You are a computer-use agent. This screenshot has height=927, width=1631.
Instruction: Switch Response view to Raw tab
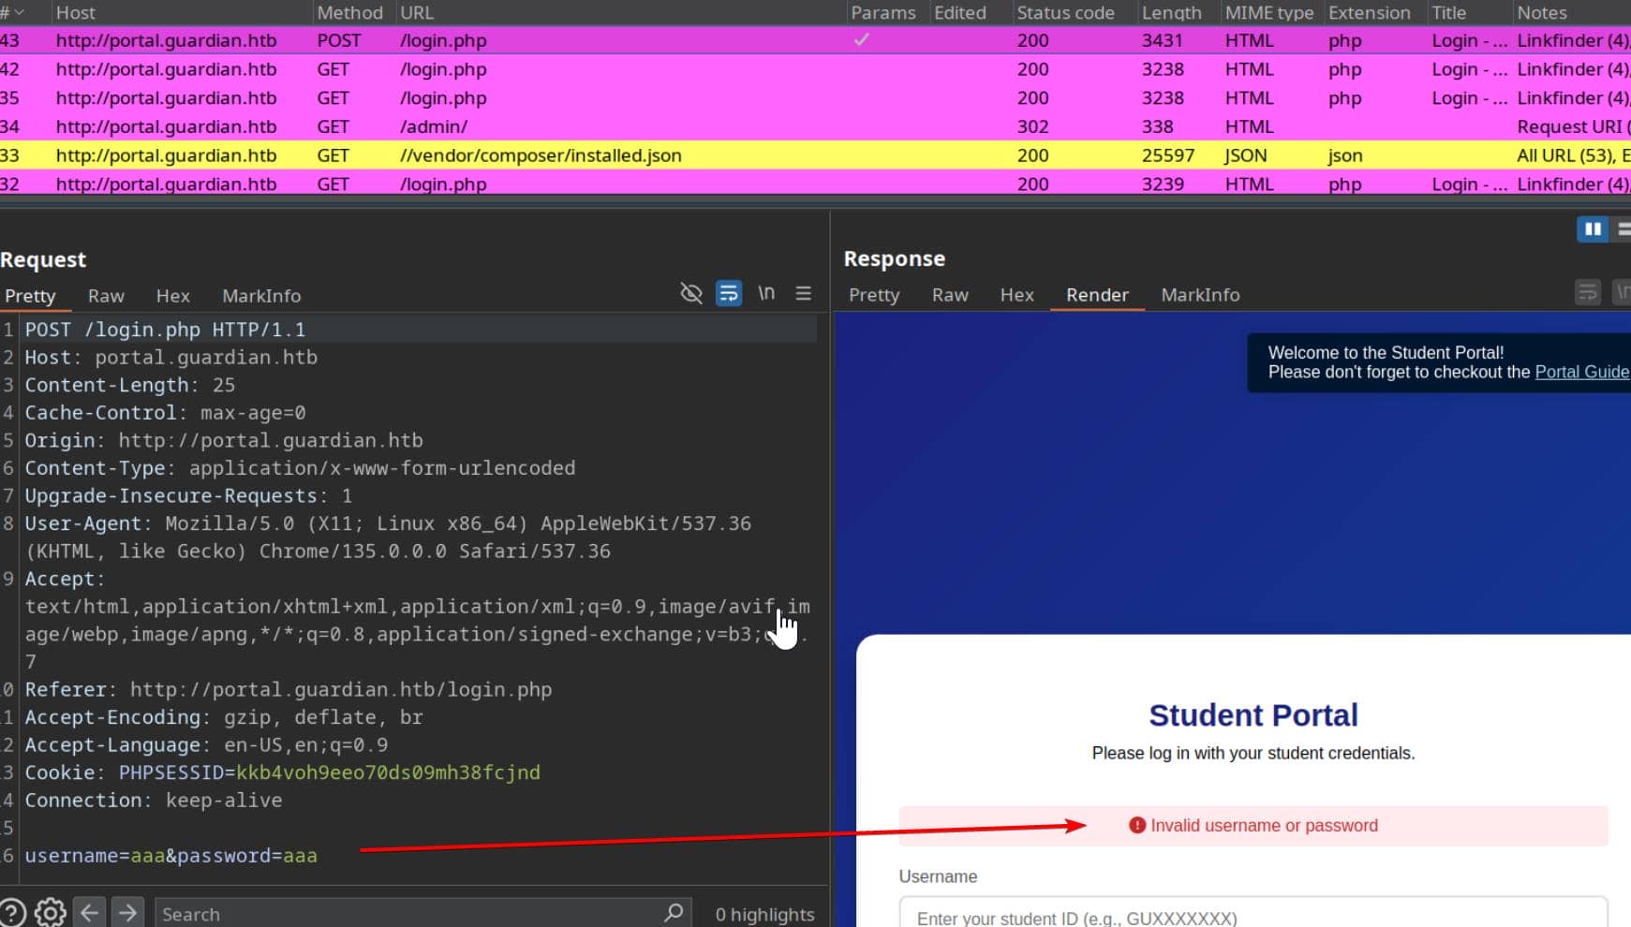tap(950, 295)
